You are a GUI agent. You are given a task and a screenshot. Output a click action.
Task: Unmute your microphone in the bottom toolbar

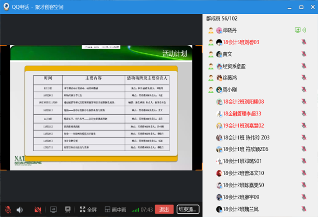pyautogui.click(x=8, y=209)
